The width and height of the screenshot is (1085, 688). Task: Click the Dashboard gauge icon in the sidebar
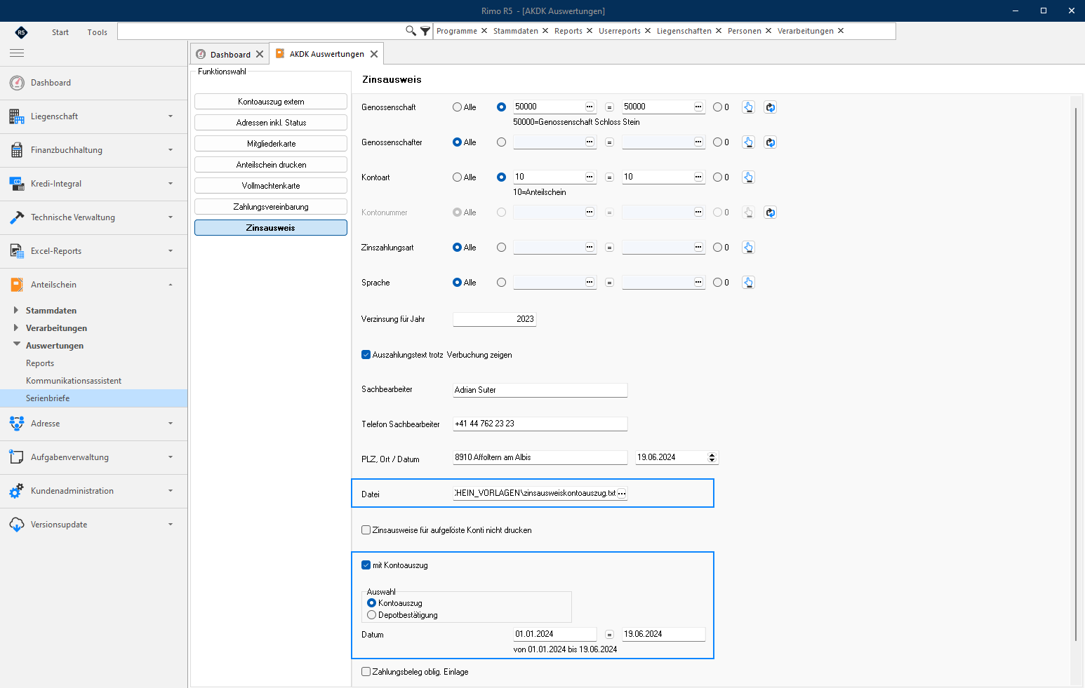pos(17,83)
